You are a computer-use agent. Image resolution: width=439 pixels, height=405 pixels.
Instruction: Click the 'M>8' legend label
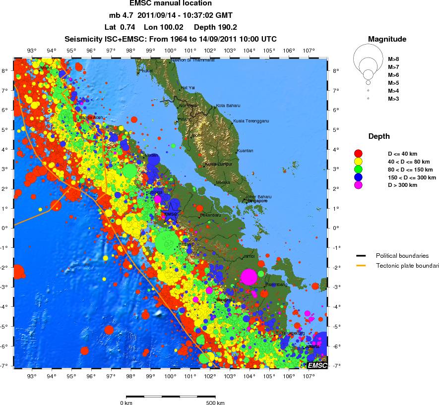coord(393,59)
